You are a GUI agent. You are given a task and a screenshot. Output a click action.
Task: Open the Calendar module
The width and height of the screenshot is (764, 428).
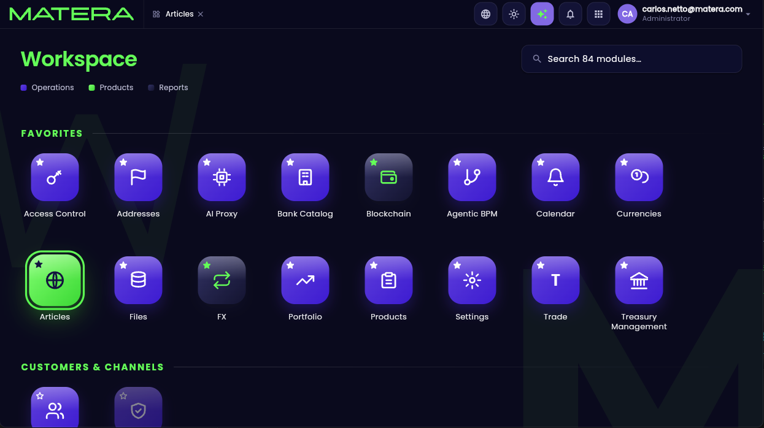pos(555,177)
